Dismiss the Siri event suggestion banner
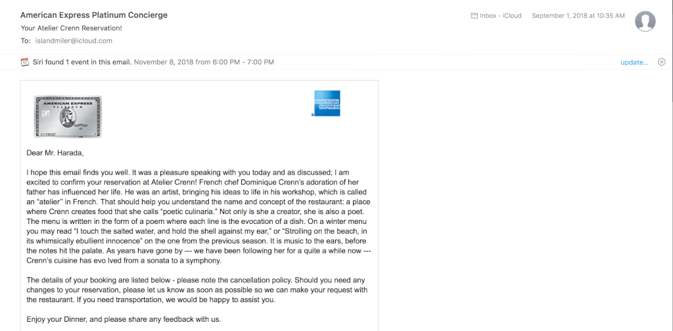The image size is (673, 331). pyautogui.click(x=662, y=62)
